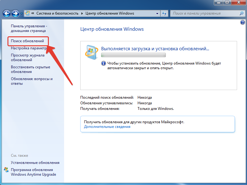Click the Последний поиск обновлений label

pyautogui.click(x=107, y=97)
